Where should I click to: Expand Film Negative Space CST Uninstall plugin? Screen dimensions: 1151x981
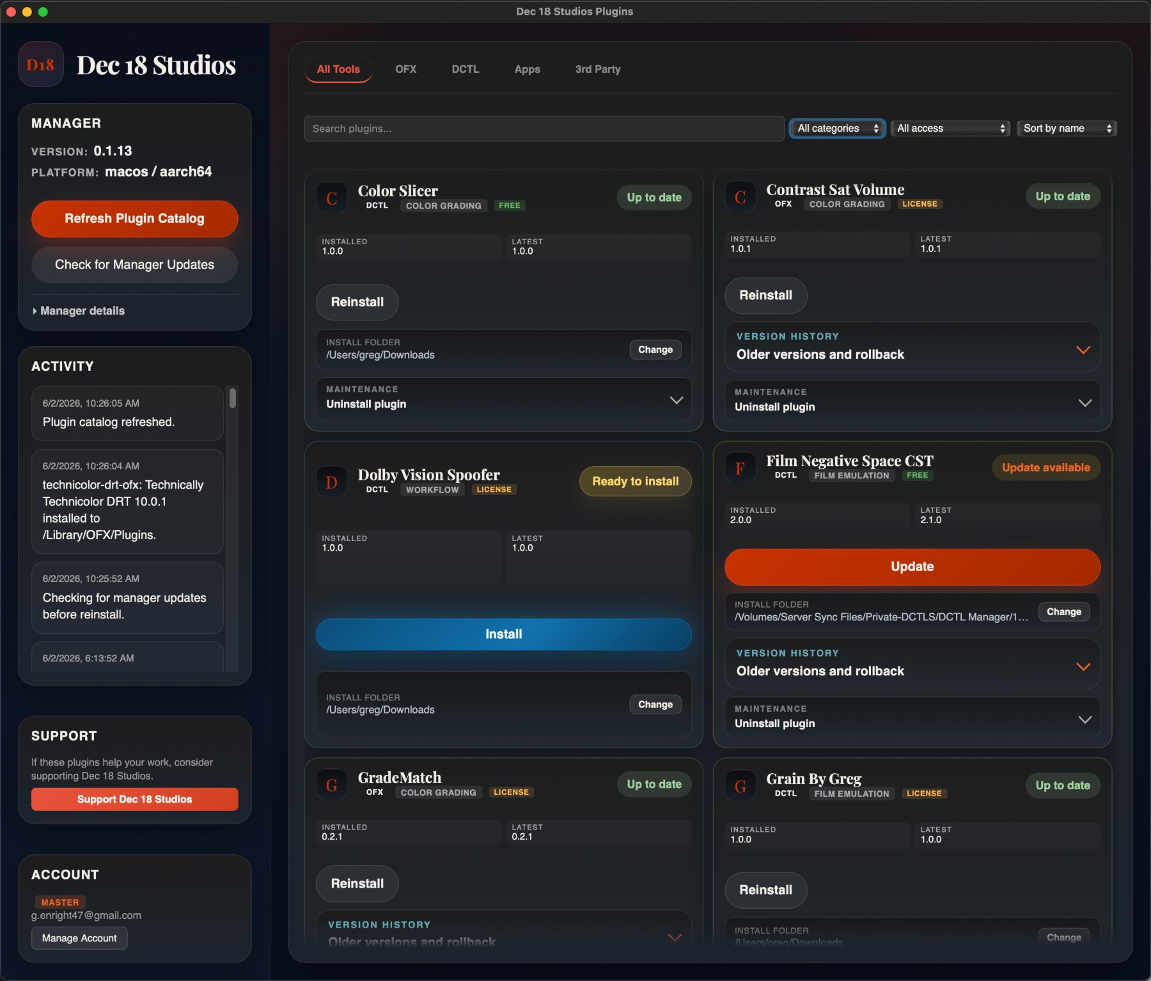point(912,718)
